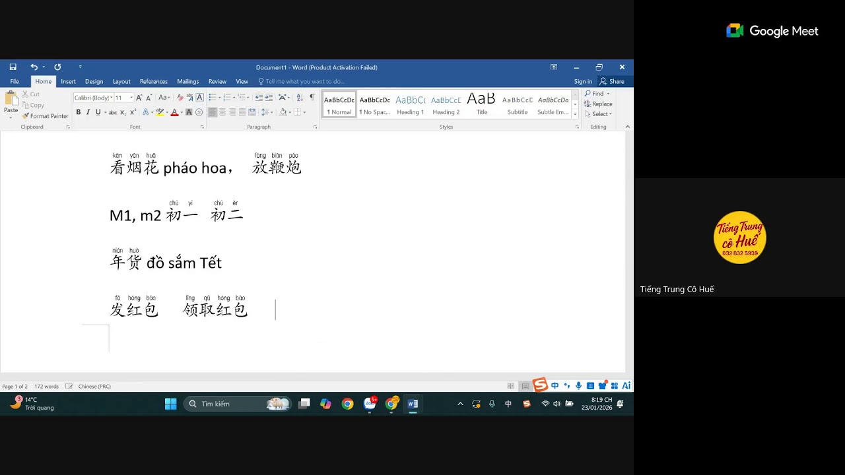Open the Mailings tab
Screen dimensions: 845x475
pyautogui.click(x=188, y=82)
